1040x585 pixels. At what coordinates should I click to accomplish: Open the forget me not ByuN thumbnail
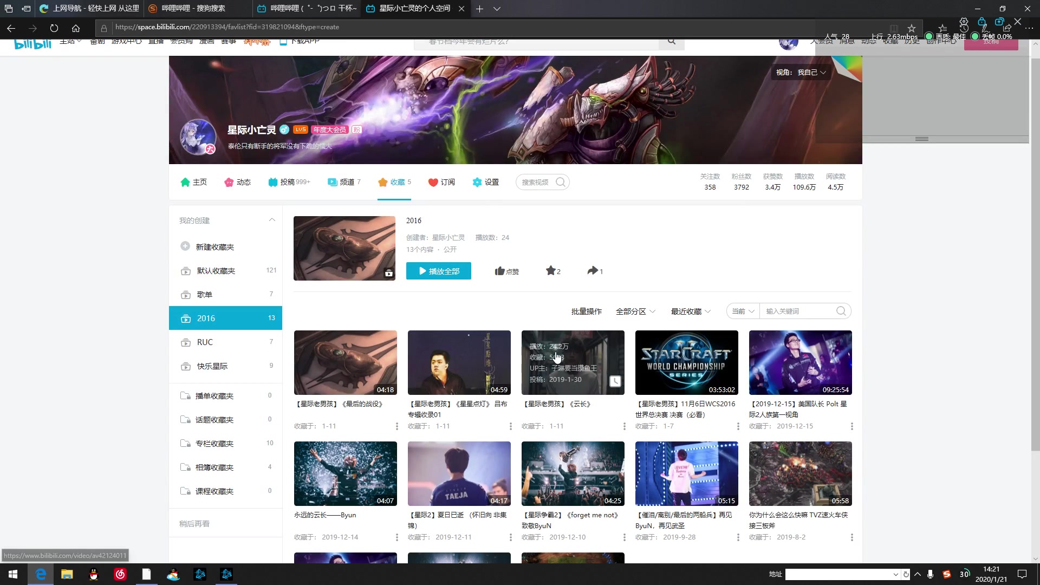pyautogui.click(x=573, y=473)
